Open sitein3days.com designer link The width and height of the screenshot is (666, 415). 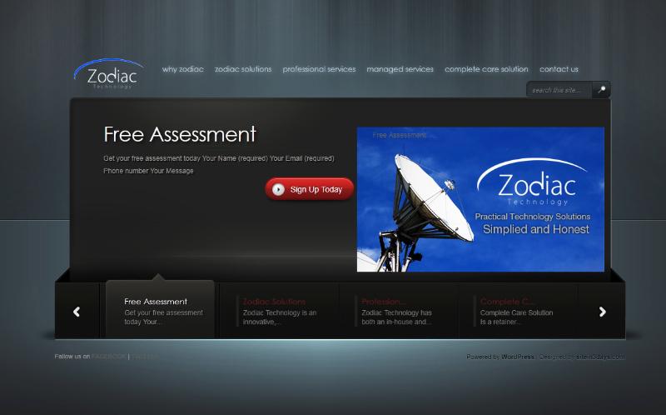pyautogui.click(x=599, y=357)
